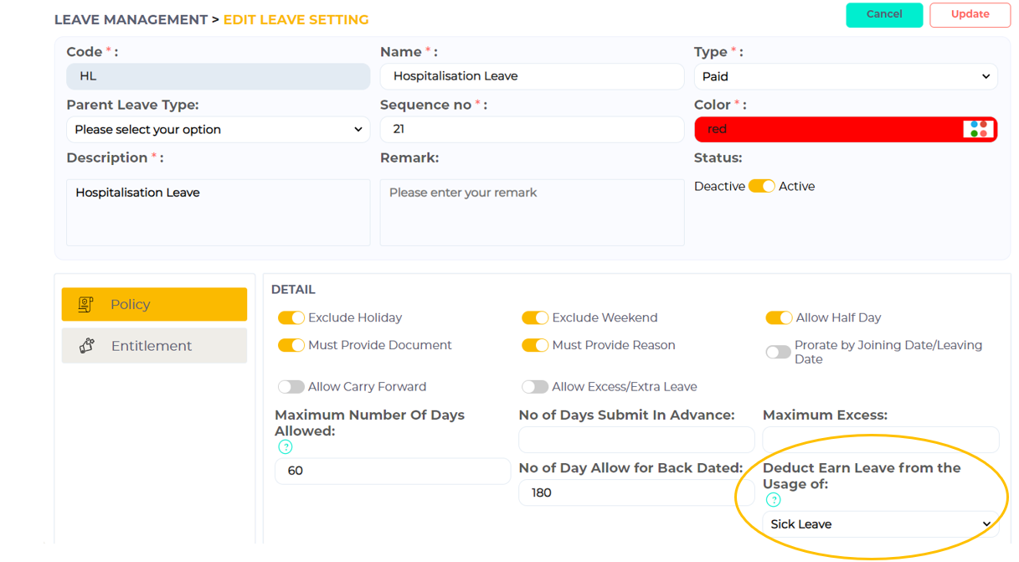The width and height of the screenshot is (1019, 562).
Task: Select the Policy tab
Action: pos(154,305)
